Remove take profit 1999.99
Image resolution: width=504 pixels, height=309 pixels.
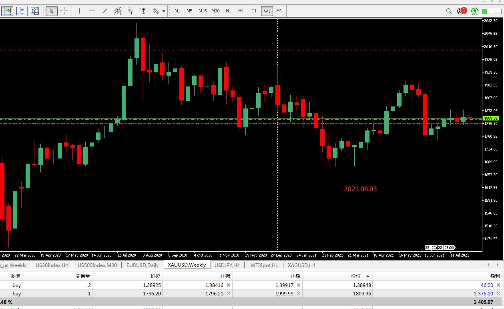pos(299,293)
